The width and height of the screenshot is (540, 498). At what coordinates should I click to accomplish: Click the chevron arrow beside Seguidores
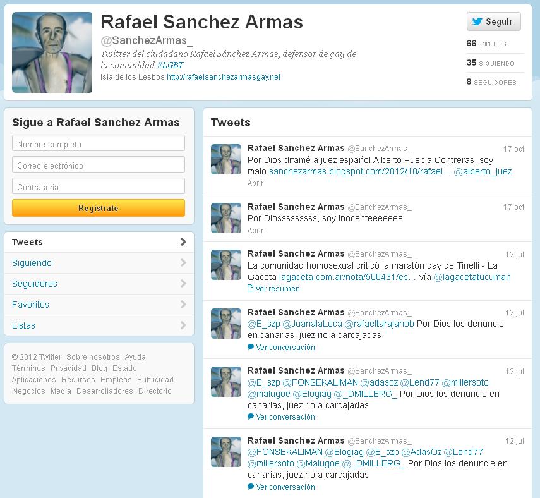183,284
